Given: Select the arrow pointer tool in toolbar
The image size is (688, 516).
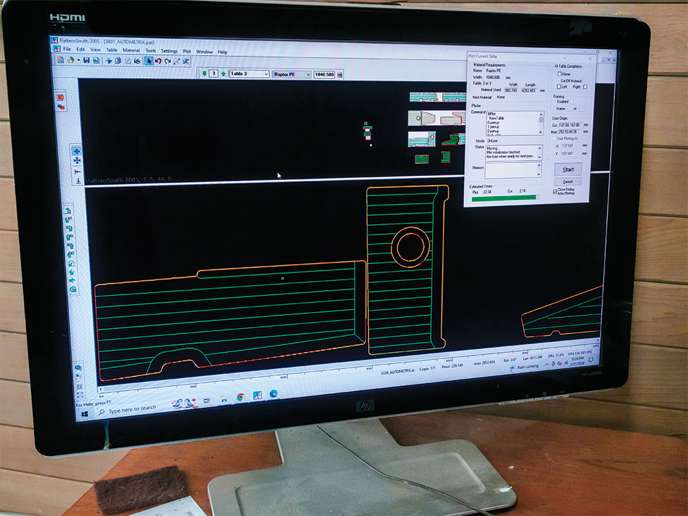Looking at the screenshot, I should tap(149, 61).
